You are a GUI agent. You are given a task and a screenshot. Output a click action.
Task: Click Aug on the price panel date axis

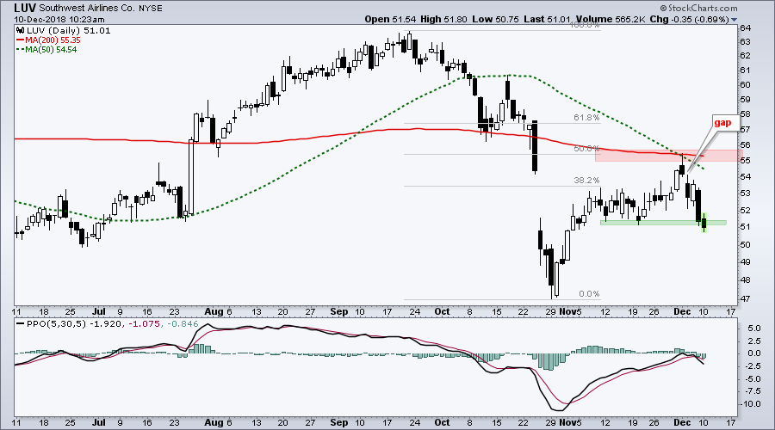(x=214, y=311)
